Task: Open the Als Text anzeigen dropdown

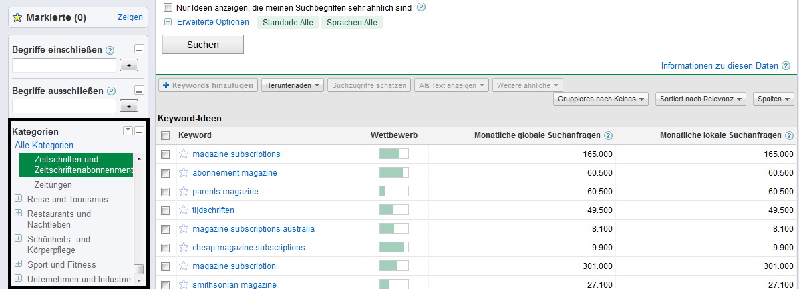Action: tap(452, 85)
